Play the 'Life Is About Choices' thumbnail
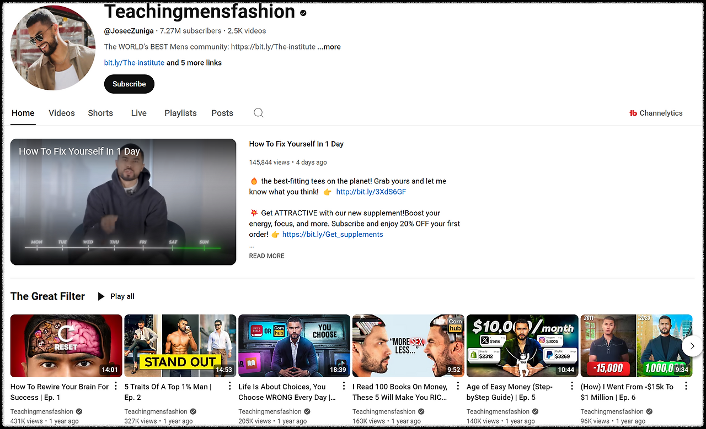 click(x=294, y=345)
